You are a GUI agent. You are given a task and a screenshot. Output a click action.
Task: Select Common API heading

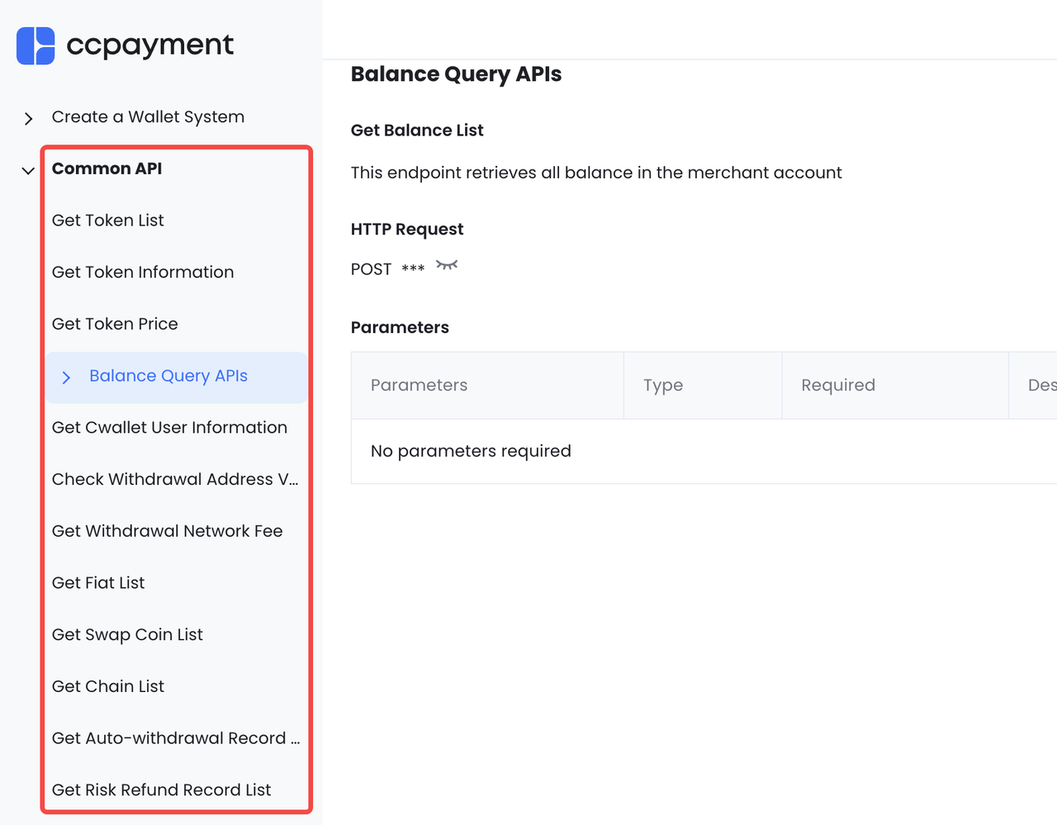(x=107, y=168)
